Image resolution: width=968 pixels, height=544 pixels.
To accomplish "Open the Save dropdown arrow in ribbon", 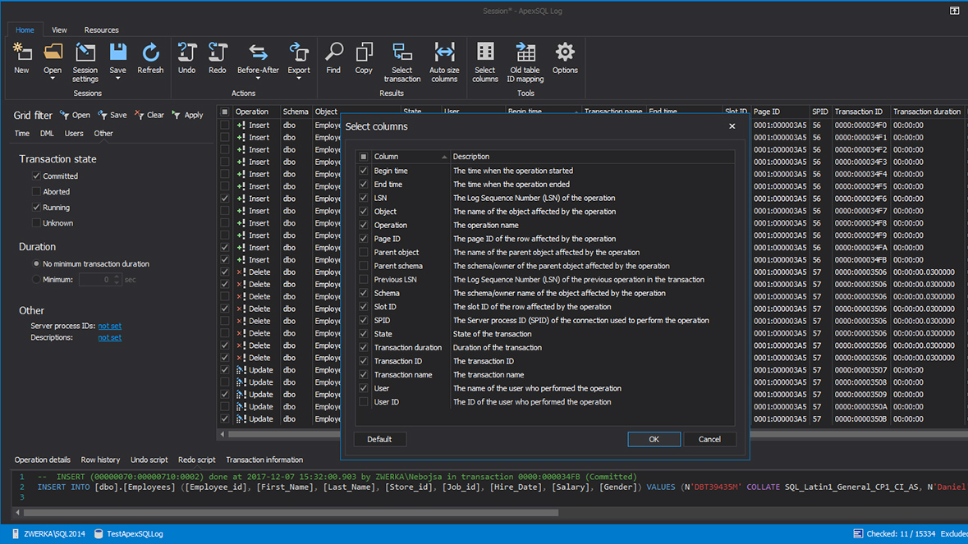I will click(118, 80).
